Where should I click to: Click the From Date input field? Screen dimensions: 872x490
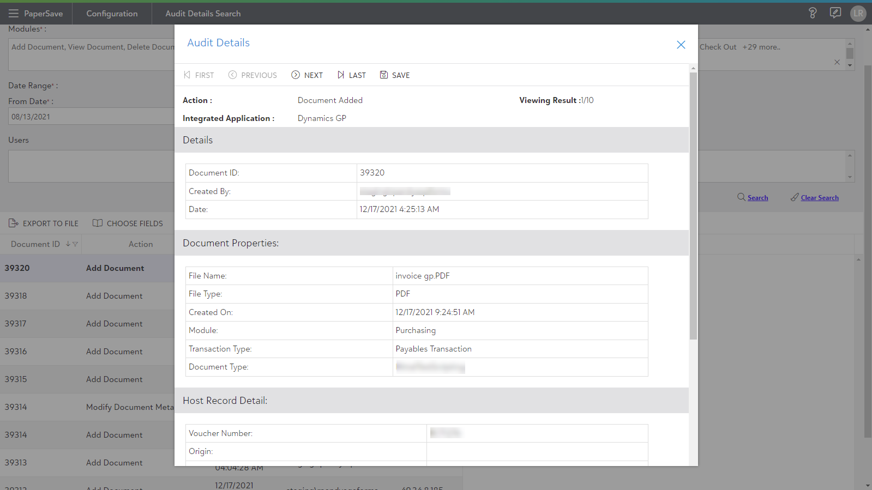(x=90, y=117)
